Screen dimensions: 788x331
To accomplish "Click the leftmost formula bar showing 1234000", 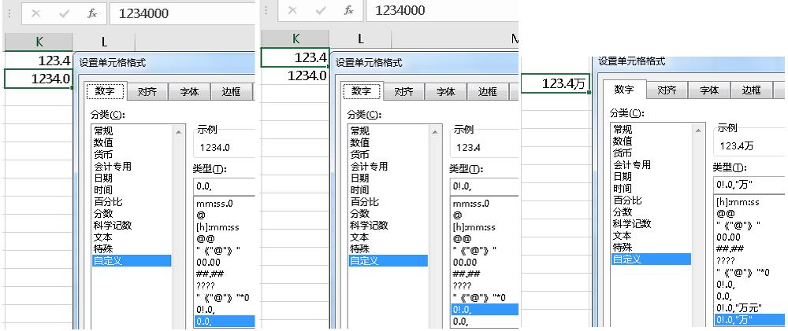I will point(183,13).
